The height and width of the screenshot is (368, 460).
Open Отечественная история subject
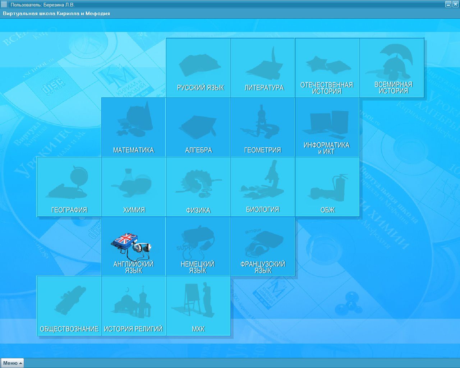(327, 68)
